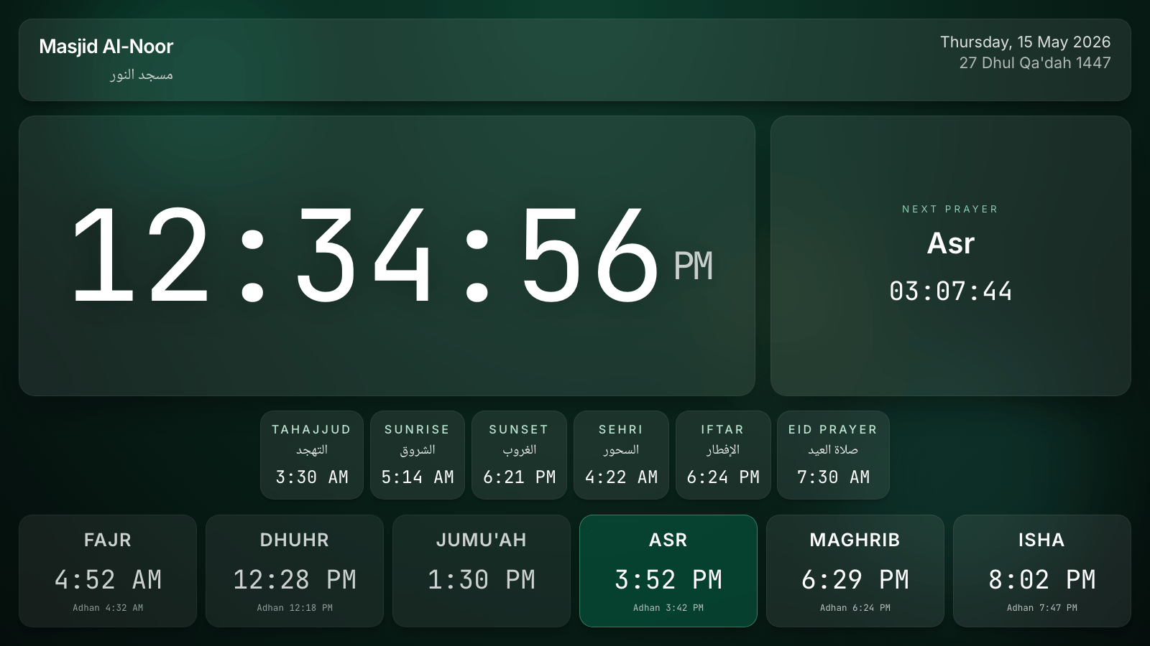Click the next prayer name Asr
The width and height of the screenshot is (1150, 646).
[950, 243]
